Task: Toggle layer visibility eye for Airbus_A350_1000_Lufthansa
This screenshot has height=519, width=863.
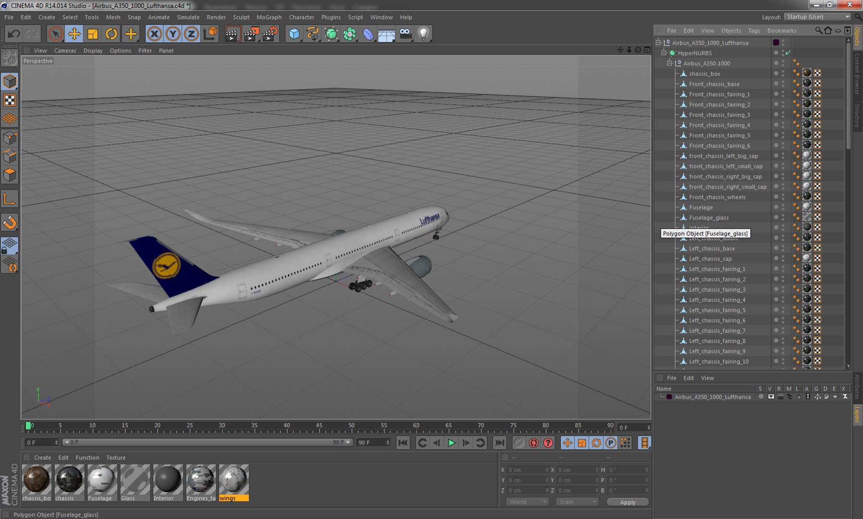Action: [771, 397]
